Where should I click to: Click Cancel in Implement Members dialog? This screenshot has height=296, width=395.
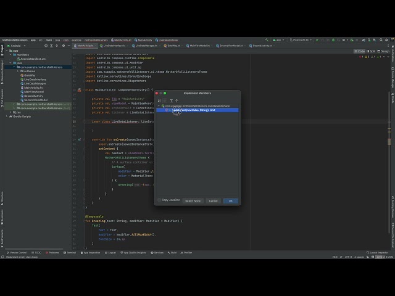point(213,201)
